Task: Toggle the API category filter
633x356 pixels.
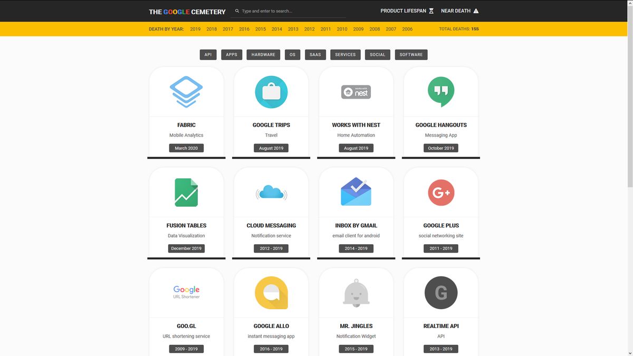Action: pos(208,54)
